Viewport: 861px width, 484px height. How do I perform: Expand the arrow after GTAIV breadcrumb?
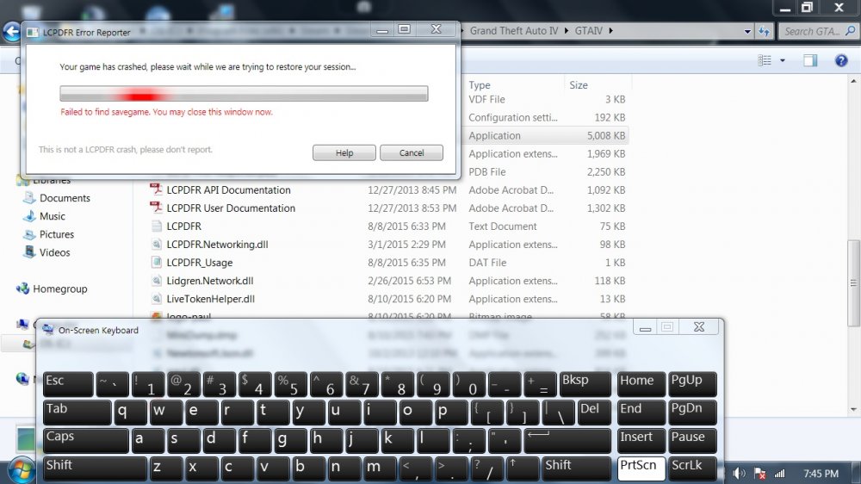coord(610,31)
